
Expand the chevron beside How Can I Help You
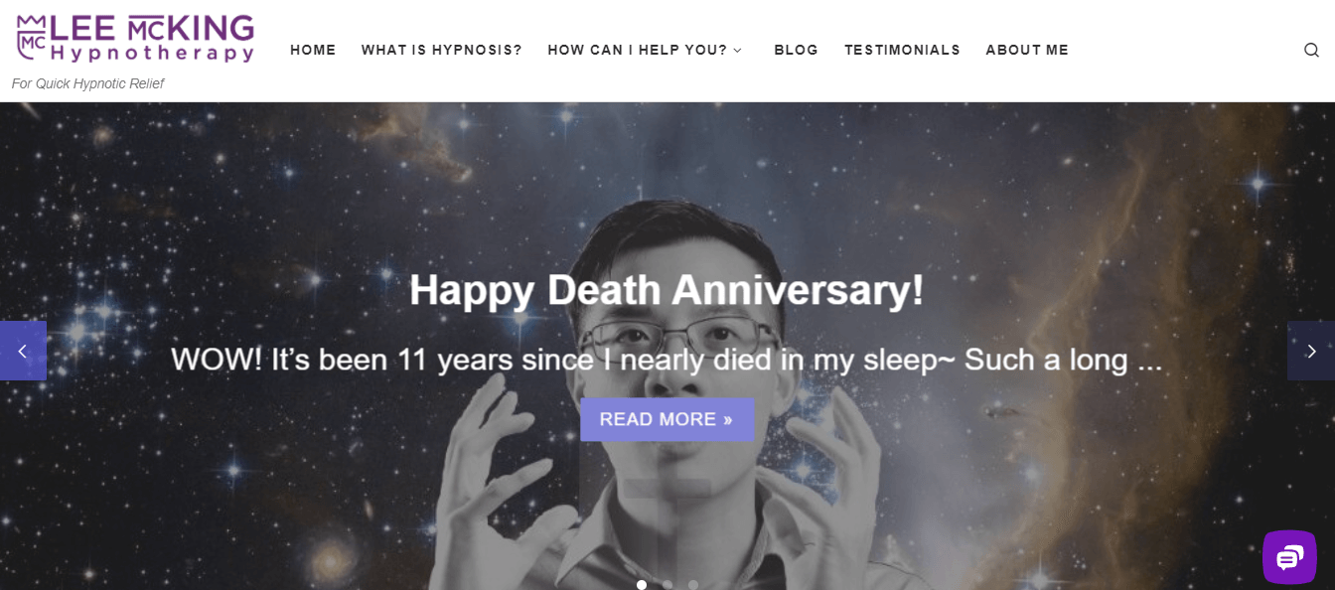pos(737,51)
